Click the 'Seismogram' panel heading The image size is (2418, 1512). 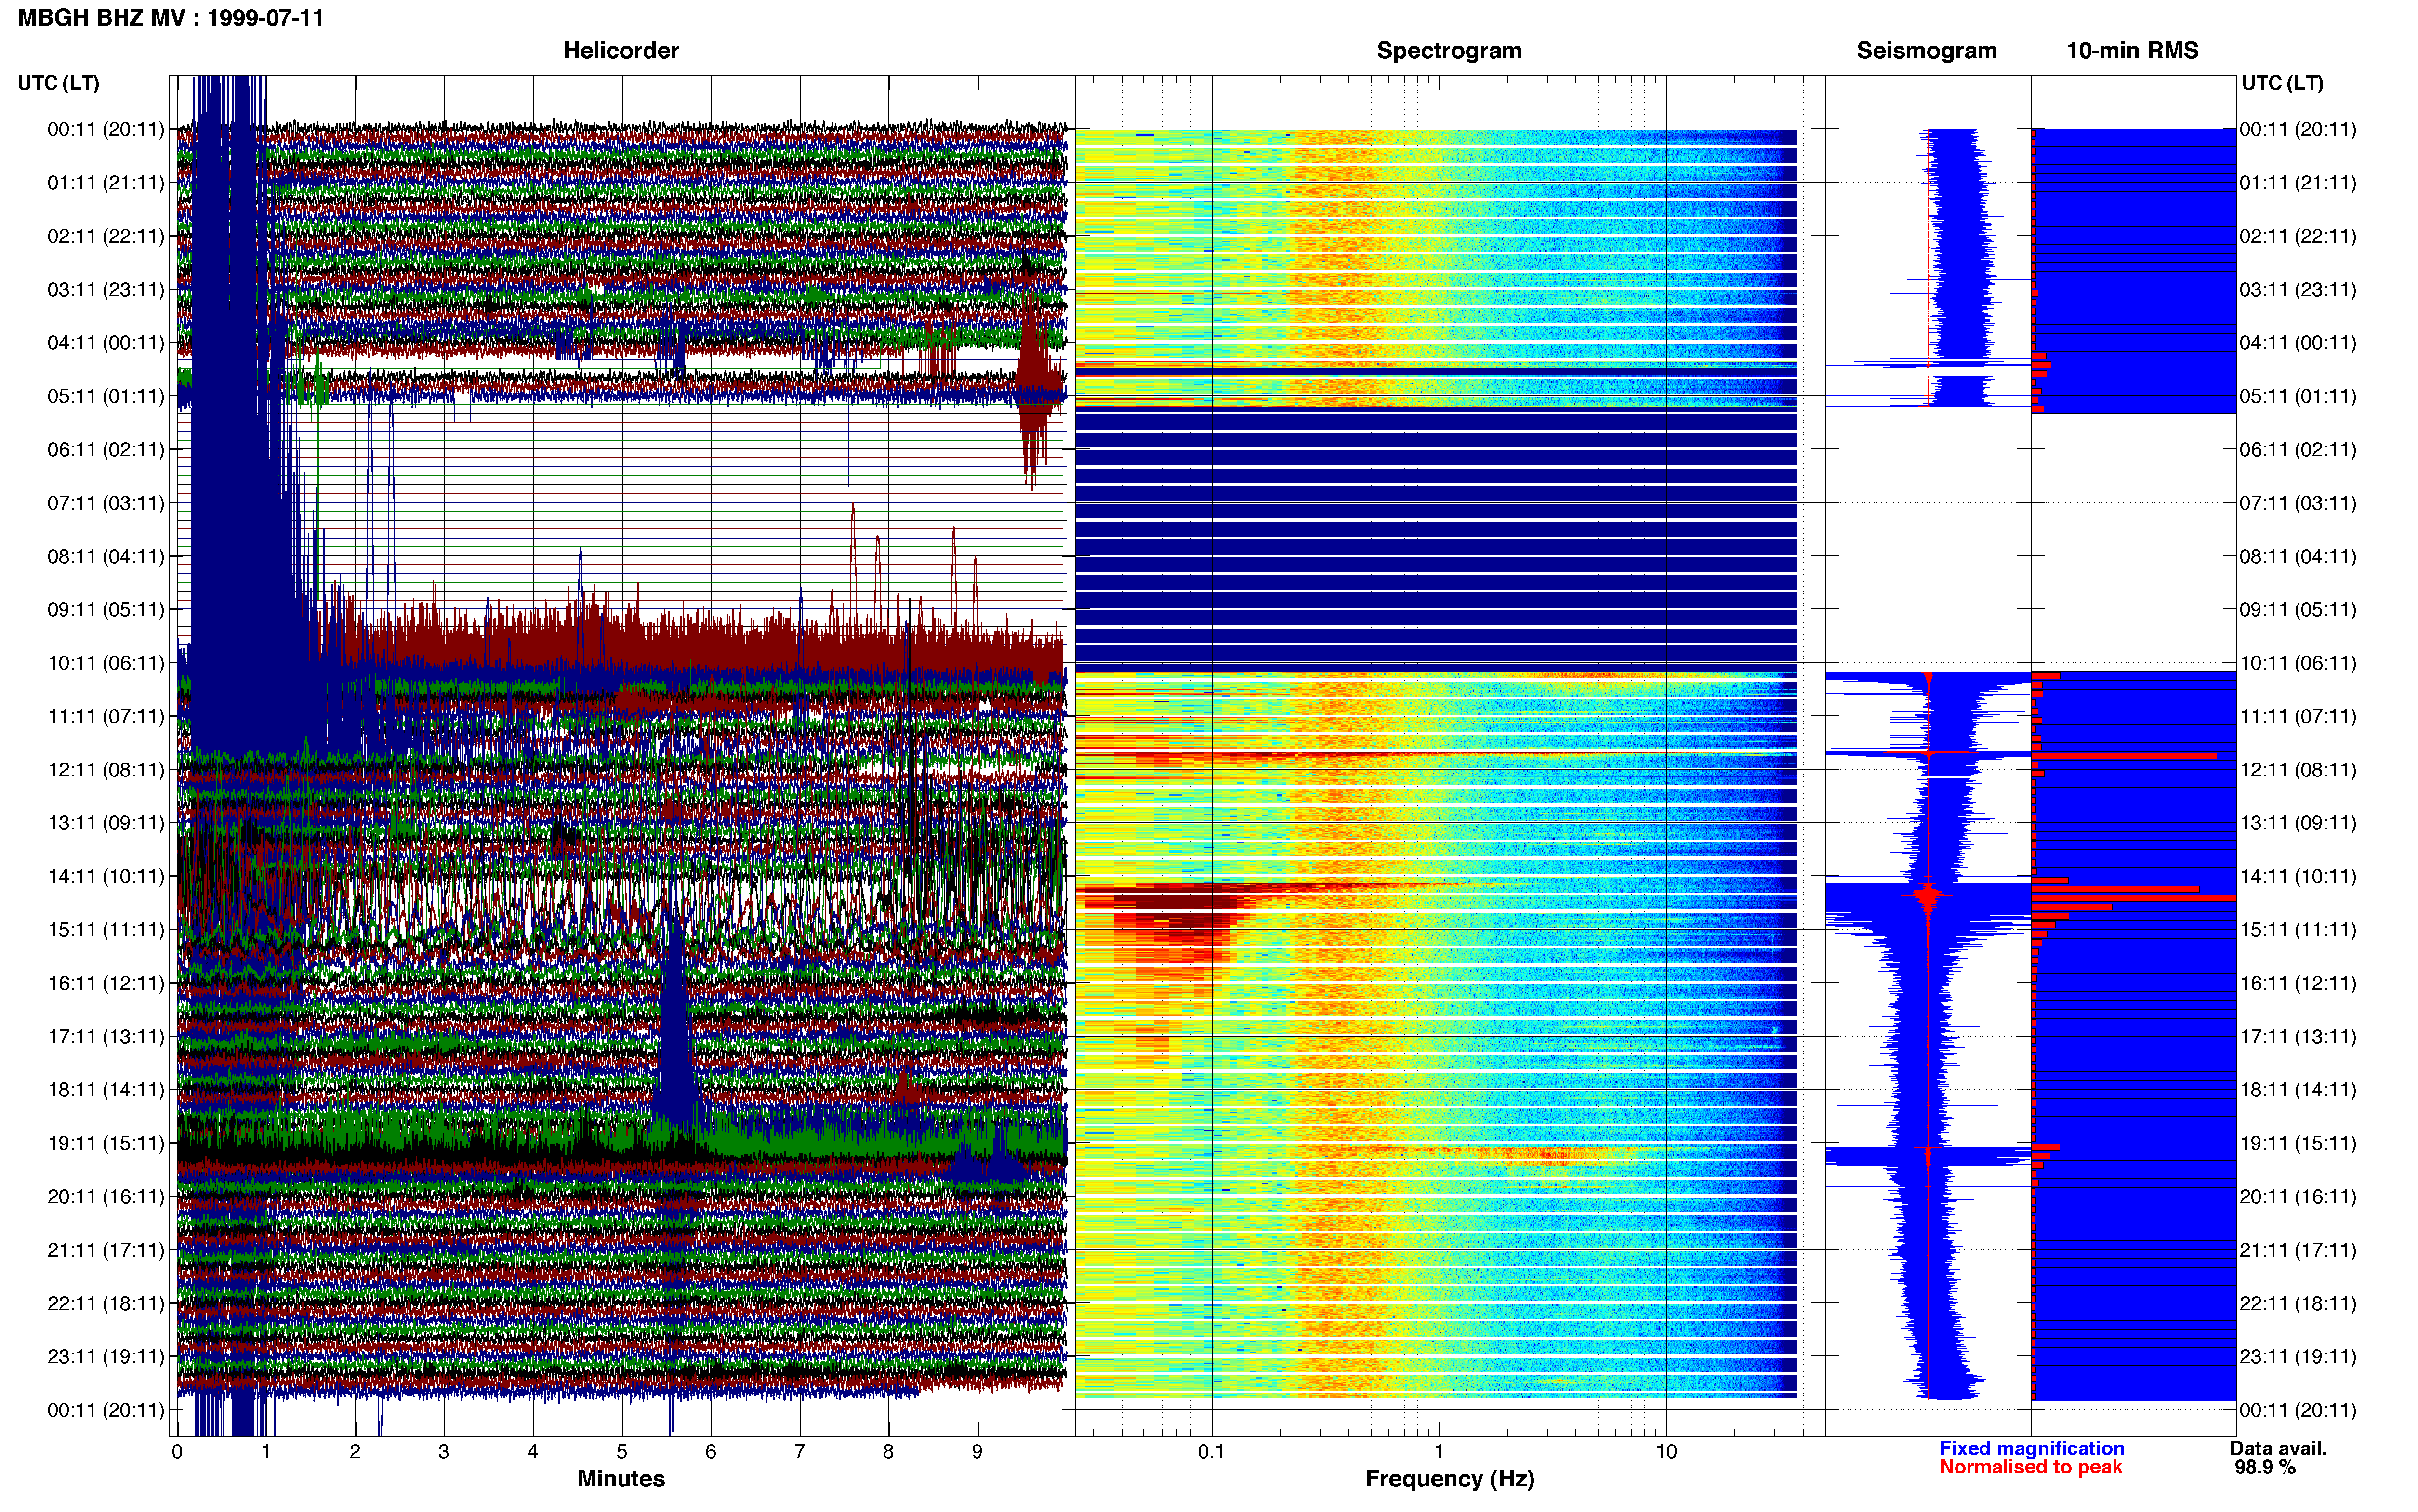(1926, 51)
